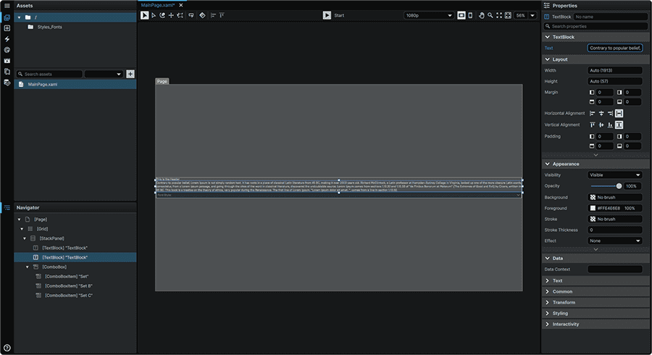Open the hamburger menu above Assets
652x355 pixels.
(7, 5)
